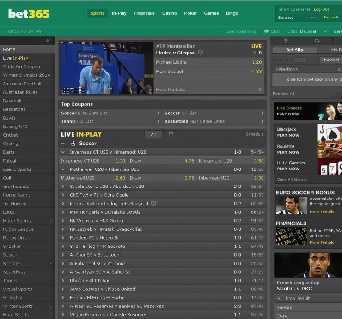
Task: Select the All filter in Live In-Play
Action: (153, 134)
